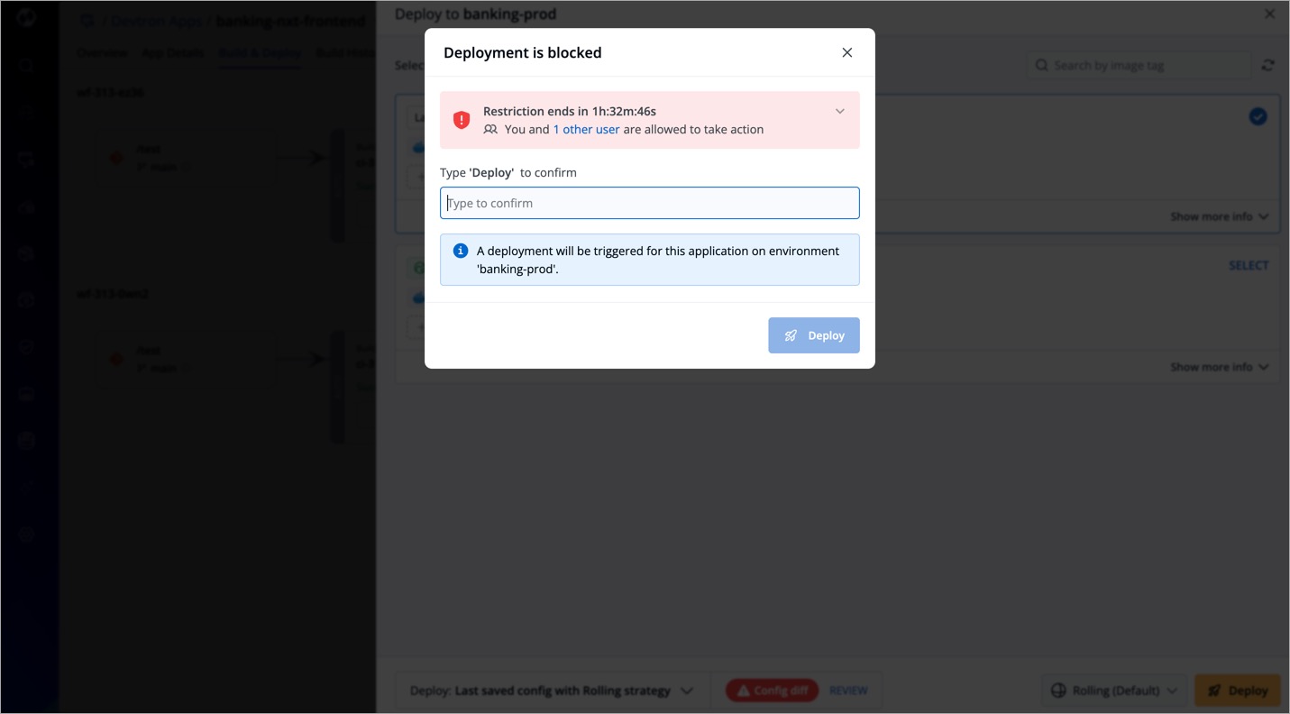
Task: Open the 'Last saved config' deploy dropdown
Action: [551, 691]
